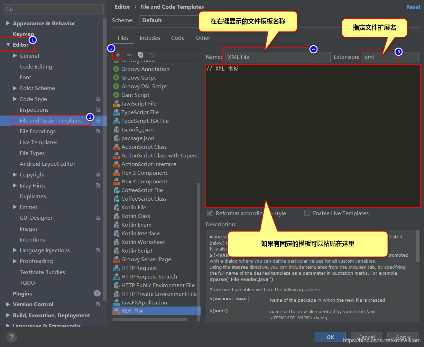The image size is (424, 347).
Task: Click the reset template undo icon
Action: [x=152, y=55]
